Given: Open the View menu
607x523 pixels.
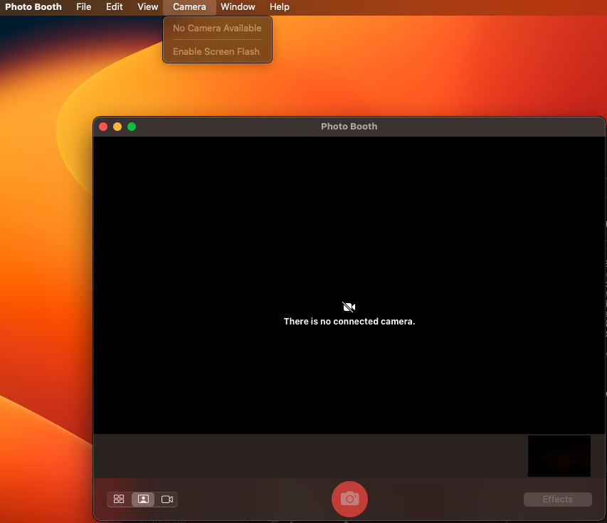Looking at the screenshot, I should 147,7.
